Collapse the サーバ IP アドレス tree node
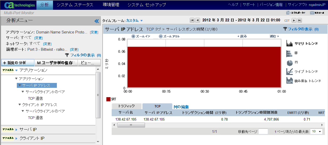This screenshot has width=328, height=145. point(20,85)
